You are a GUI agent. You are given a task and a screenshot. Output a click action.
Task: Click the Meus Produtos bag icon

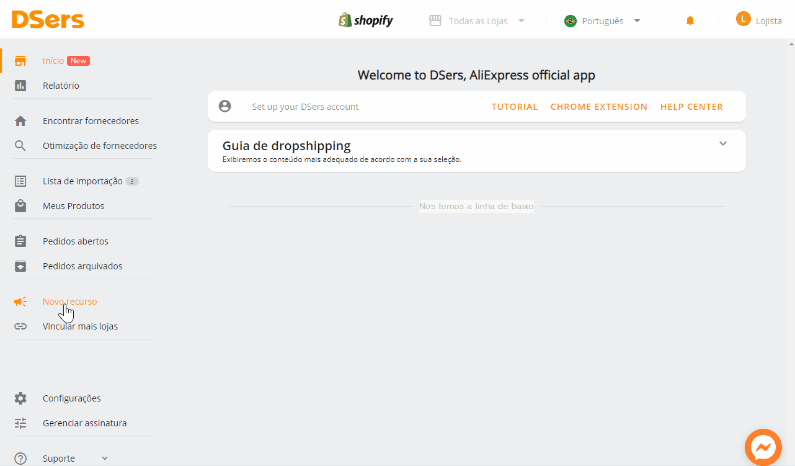[x=20, y=206]
